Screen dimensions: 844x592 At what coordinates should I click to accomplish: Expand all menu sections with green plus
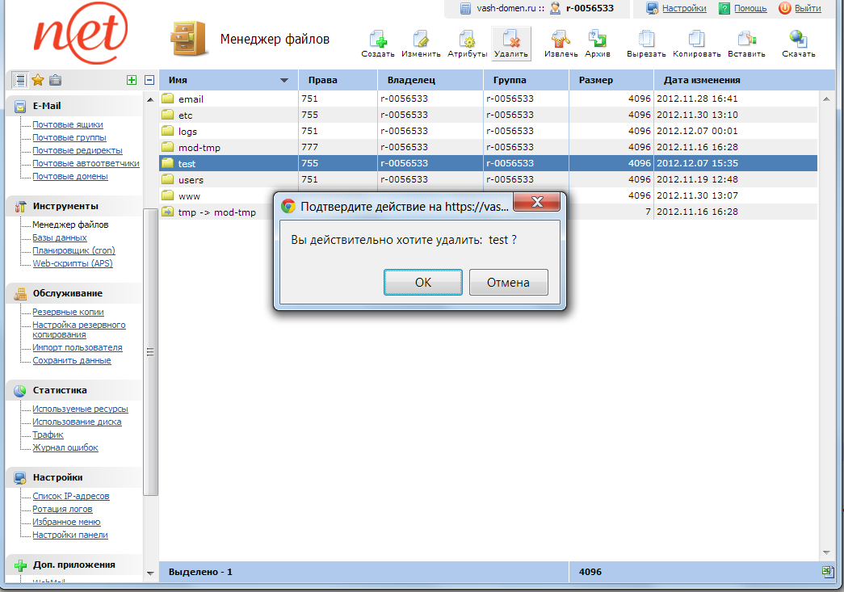pos(132,80)
